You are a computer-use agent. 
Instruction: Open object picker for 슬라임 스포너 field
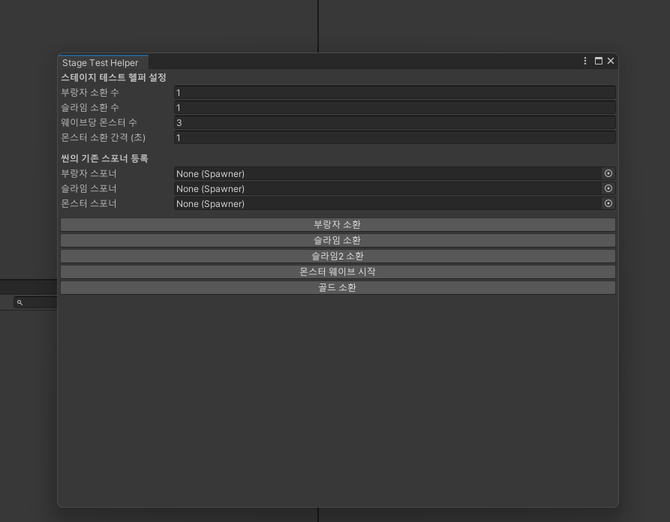[608, 188]
